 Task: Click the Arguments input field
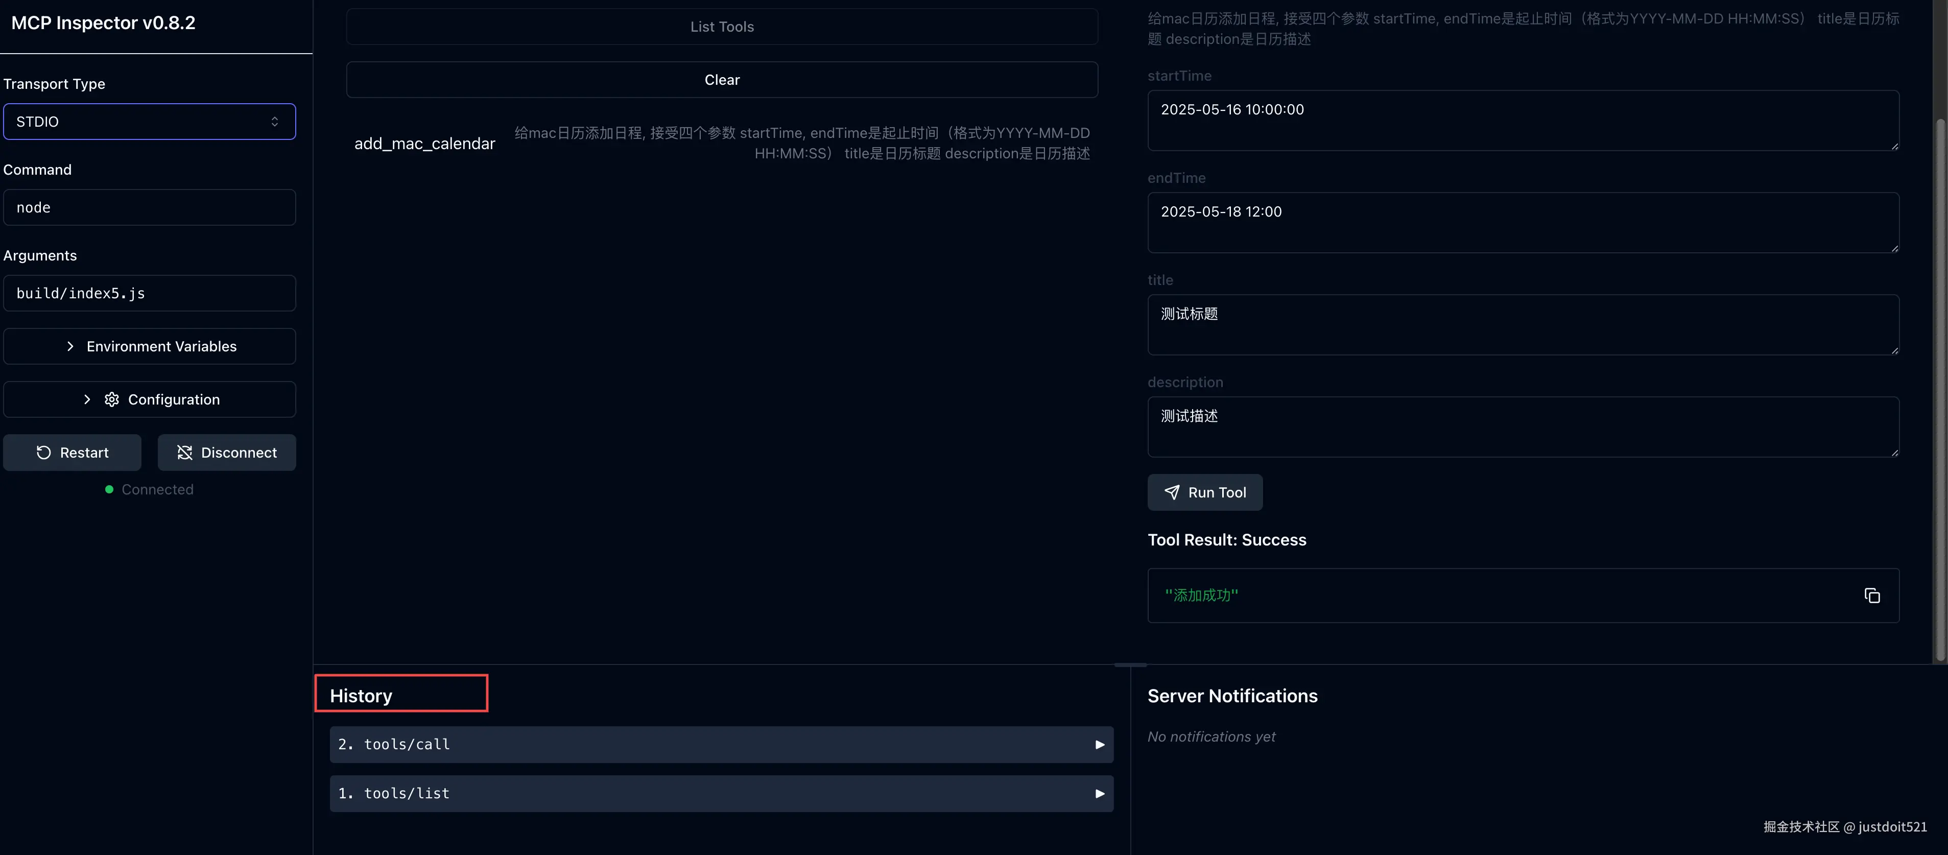click(149, 293)
